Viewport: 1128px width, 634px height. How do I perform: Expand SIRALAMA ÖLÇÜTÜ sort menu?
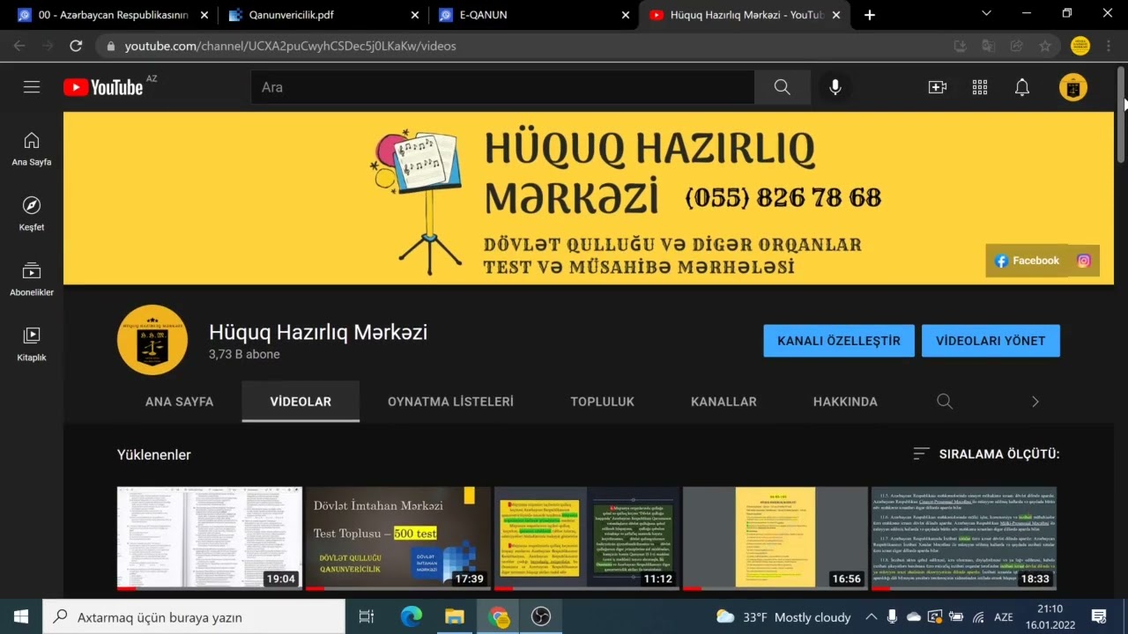[986, 454]
